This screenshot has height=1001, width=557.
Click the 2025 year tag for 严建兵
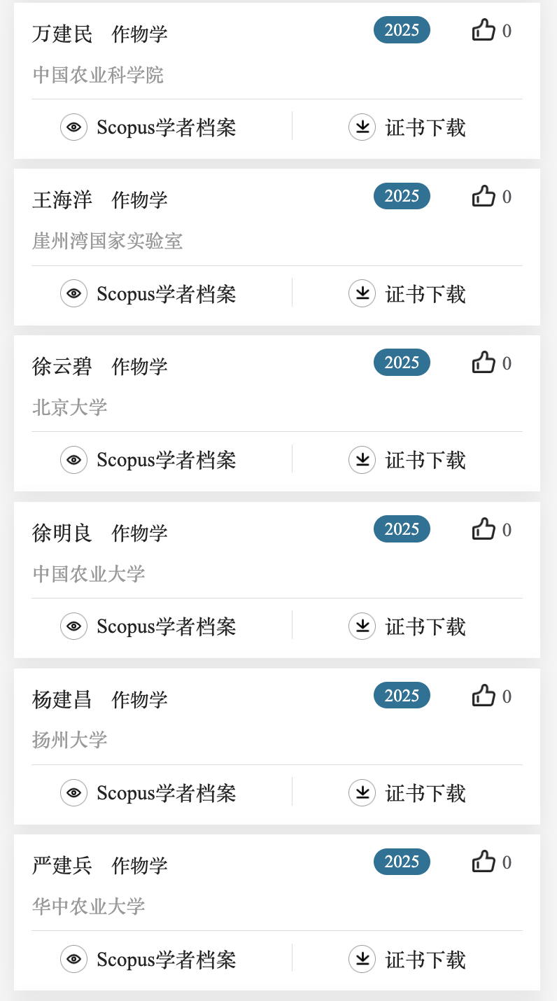tap(402, 862)
